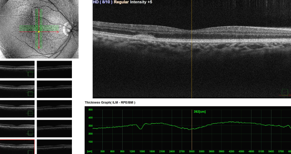Open the second thumbnail in the right column
The image size is (291, 154).
[x=54, y=89]
